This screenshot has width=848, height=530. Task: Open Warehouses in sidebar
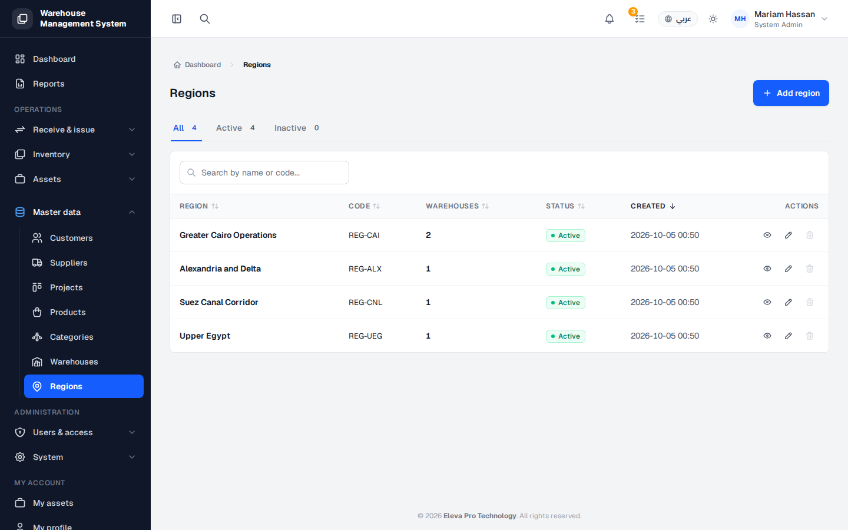(84, 362)
